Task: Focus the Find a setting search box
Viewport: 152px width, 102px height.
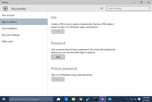Action: pyautogui.click(x=128, y=8)
